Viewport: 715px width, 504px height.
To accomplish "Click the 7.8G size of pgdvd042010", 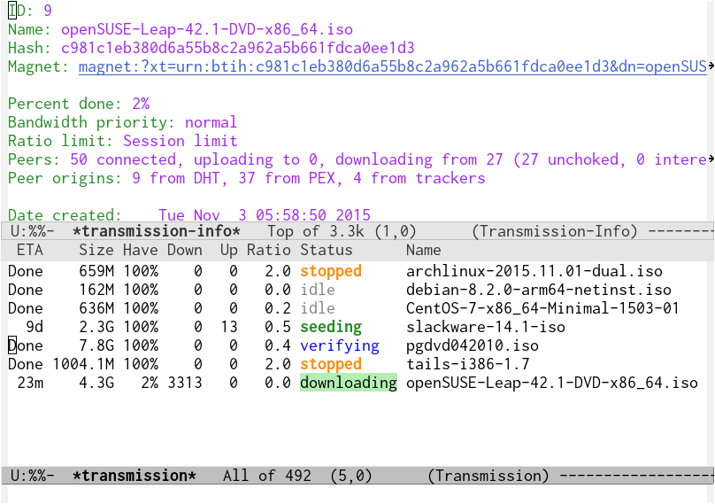I will [96, 346].
